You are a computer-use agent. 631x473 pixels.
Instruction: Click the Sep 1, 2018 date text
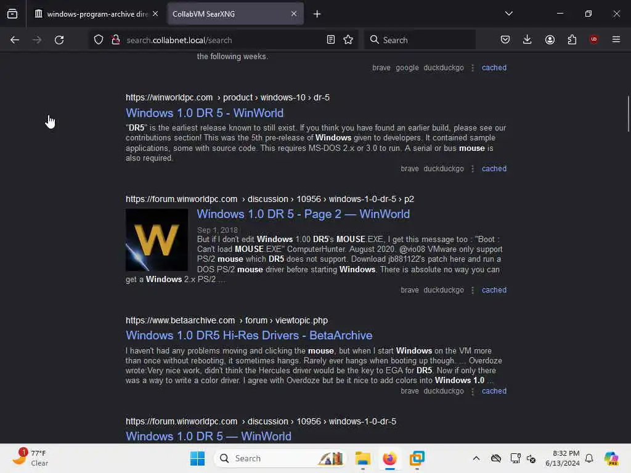pos(218,230)
